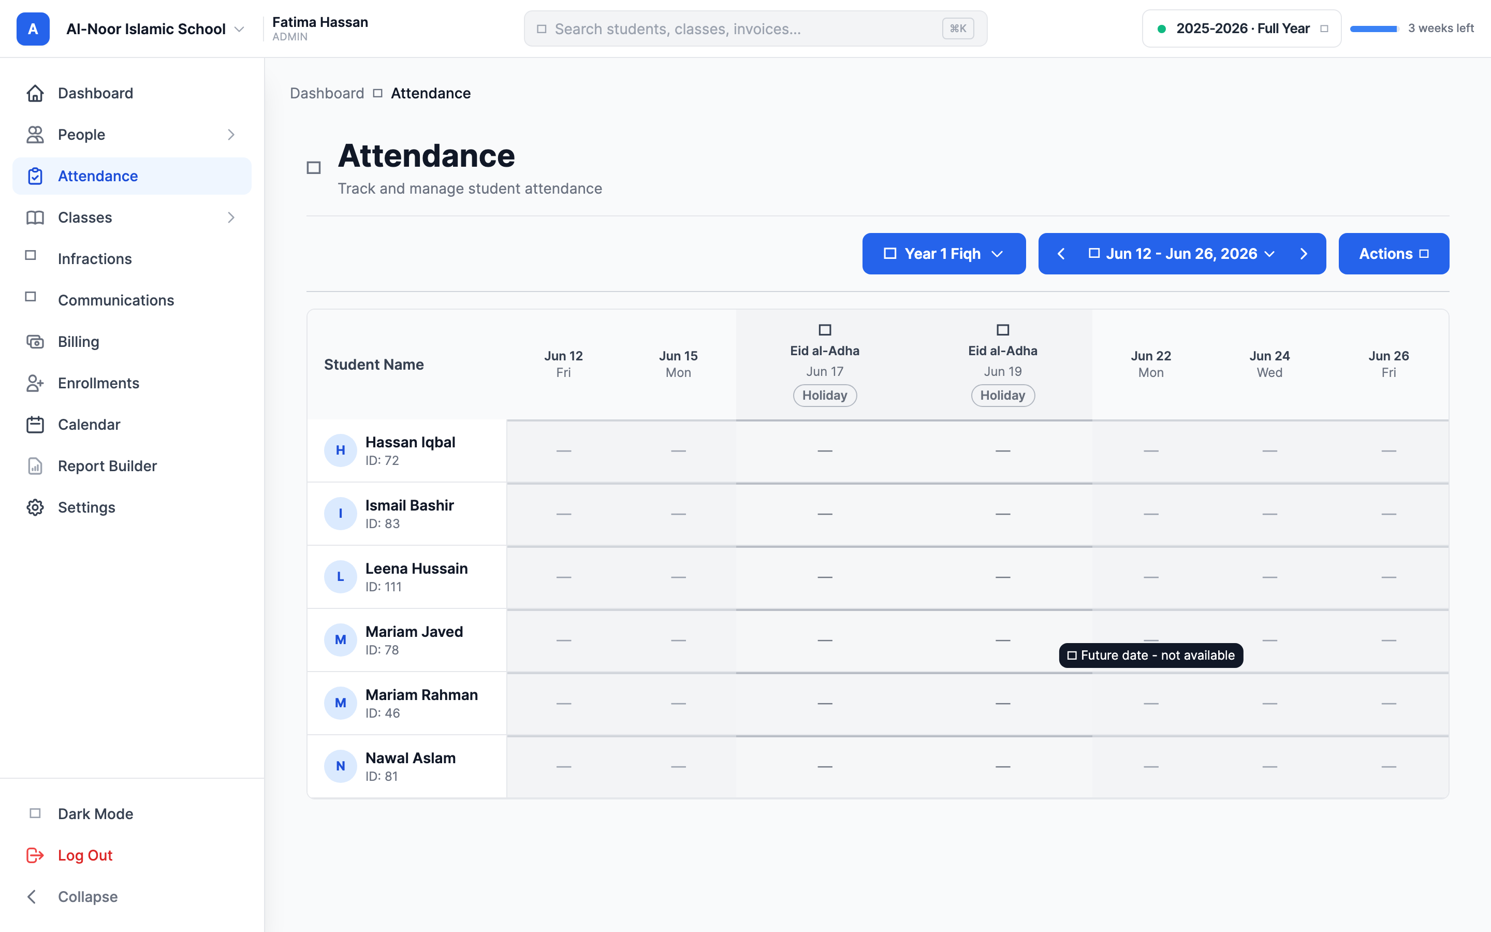The height and width of the screenshot is (932, 1491).
Task: Click the Enrollments user-plus icon
Action: (35, 383)
